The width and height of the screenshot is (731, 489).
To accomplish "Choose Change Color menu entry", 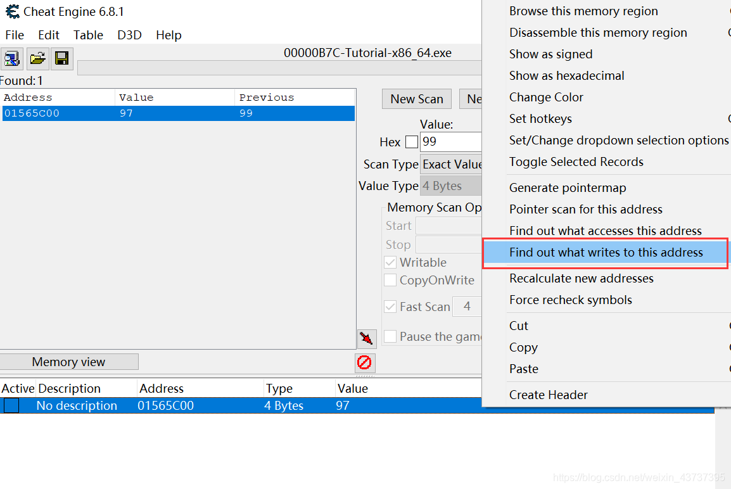I will pos(546,97).
